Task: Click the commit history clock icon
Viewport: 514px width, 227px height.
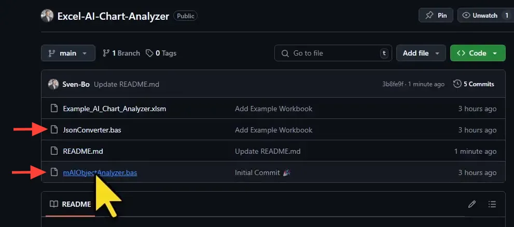Action: pos(457,84)
